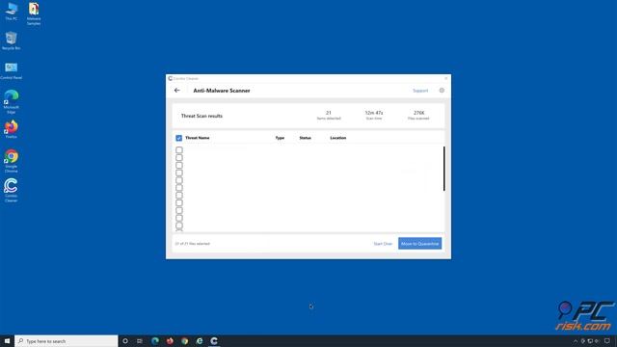Sort by the Location column header
Screen dimensions: 617x347
pos(338,138)
